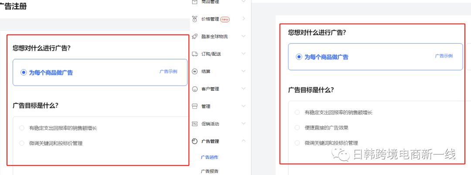Expand the 管理 menu chevron

pyautogui.click(x=244, y=106)
